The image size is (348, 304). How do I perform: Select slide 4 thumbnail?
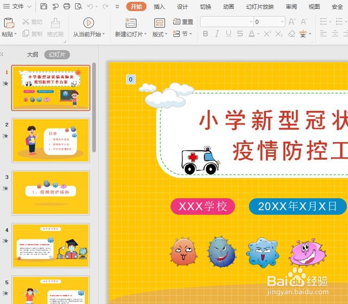pos(51,245)
